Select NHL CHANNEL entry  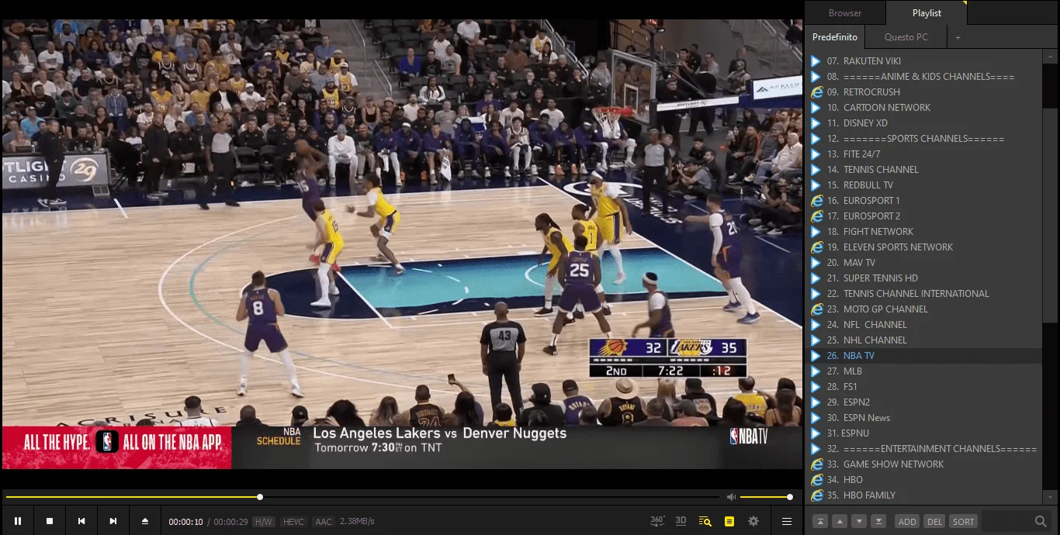[x=923, y=340]
